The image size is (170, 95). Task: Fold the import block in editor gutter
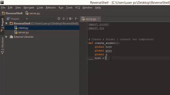tap(87, 24)
